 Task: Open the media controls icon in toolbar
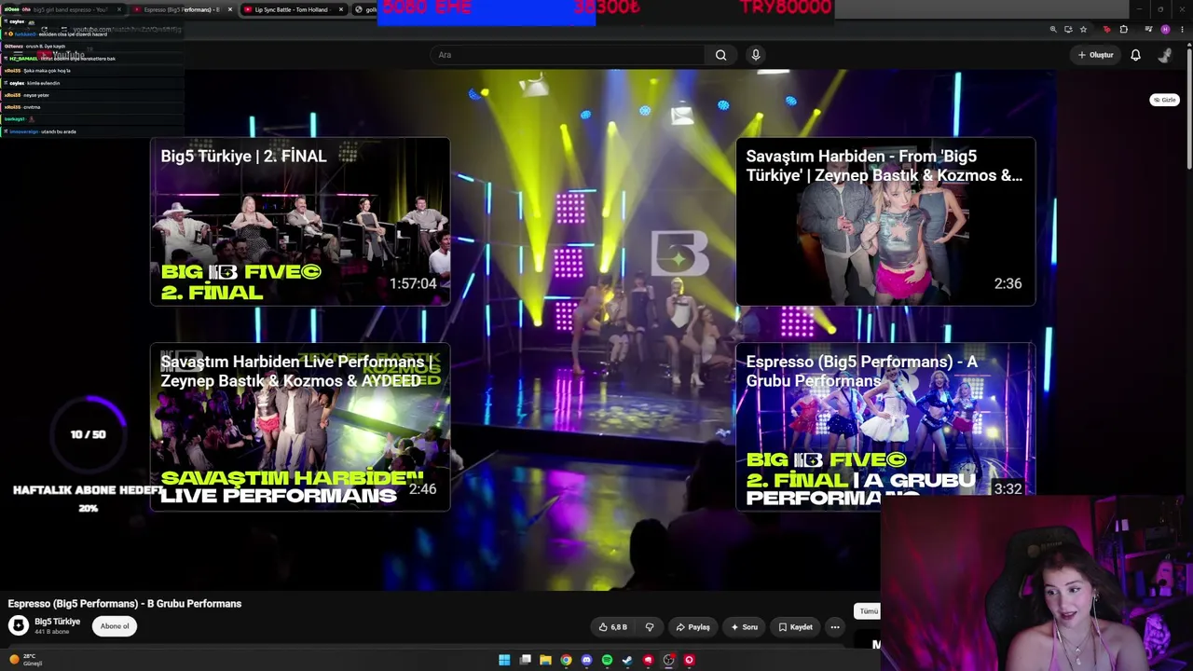coord(1148,29)
